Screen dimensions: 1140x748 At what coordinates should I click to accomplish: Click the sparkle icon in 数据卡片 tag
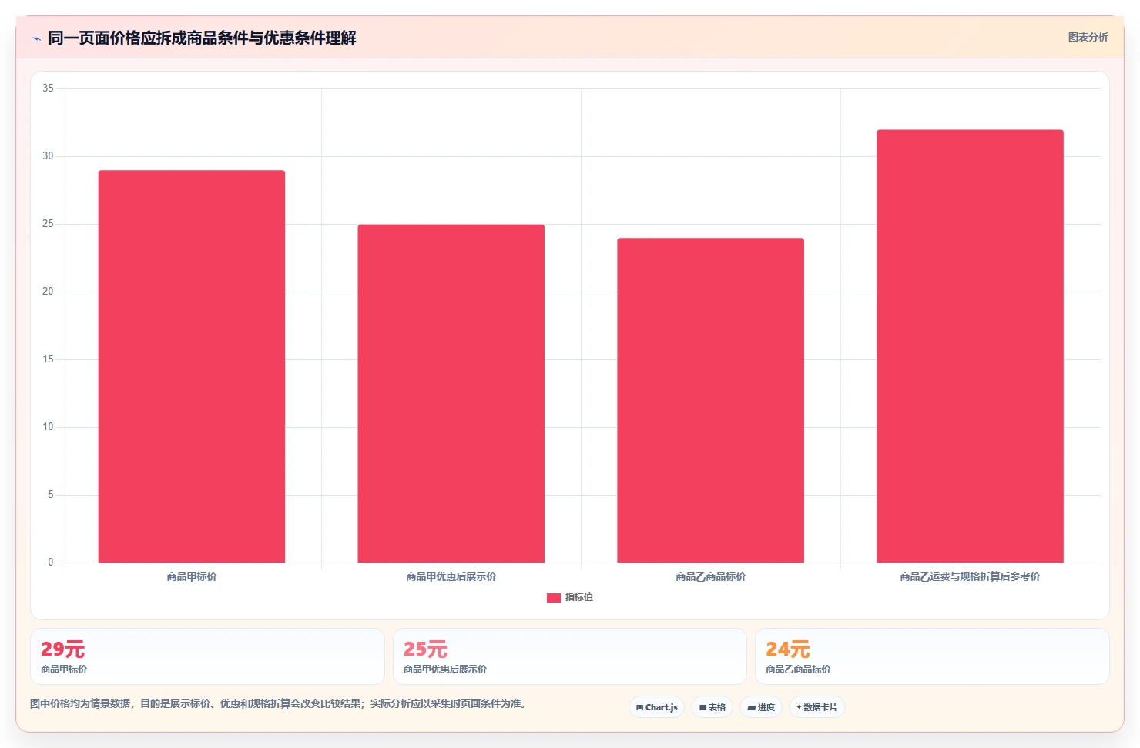[799, 707]
